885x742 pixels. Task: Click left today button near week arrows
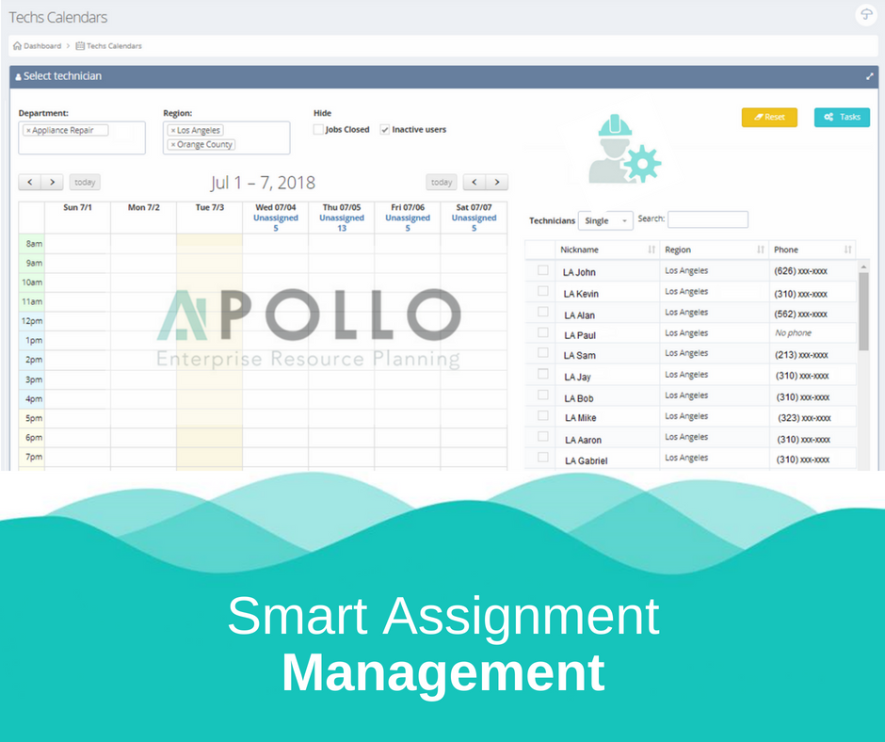pos(85,182)
